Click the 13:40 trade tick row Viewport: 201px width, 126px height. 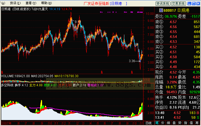click(177, 113)
